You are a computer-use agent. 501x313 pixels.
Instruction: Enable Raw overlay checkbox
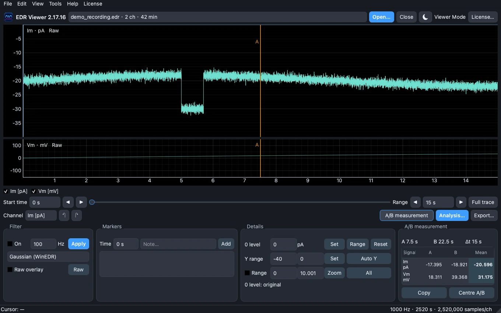tap(10, 270)
